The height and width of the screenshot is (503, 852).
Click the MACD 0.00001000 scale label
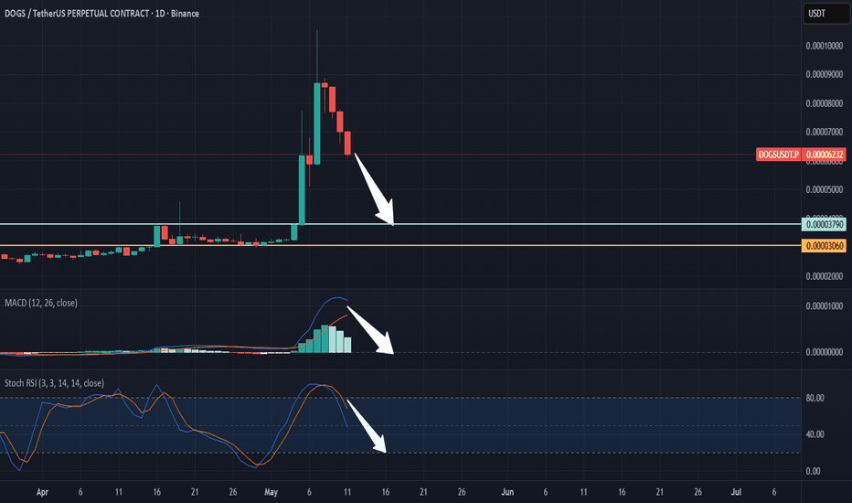pyautogui.click(x=825, y=305)
